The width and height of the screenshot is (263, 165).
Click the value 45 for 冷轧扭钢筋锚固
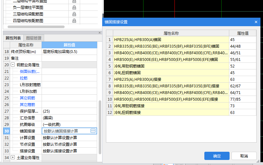[x=243, y=73]
